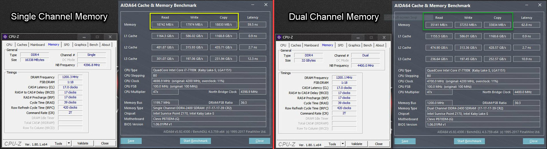Image resolution: width=547 pixels, height=149 pixels.
Task: Click memory read value 18742 MB/s
Action: 165,25
